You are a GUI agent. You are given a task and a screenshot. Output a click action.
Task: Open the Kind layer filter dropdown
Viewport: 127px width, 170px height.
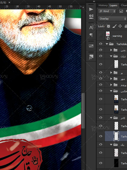(107, 11)
